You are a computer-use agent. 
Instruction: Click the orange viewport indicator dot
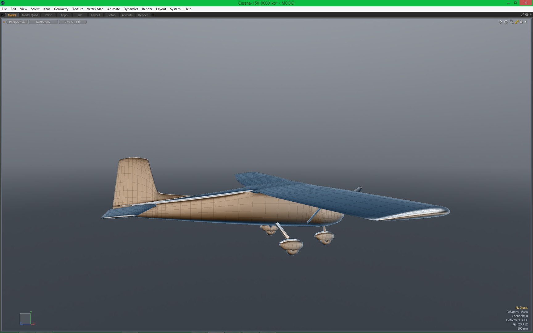(x=4, y=22)
